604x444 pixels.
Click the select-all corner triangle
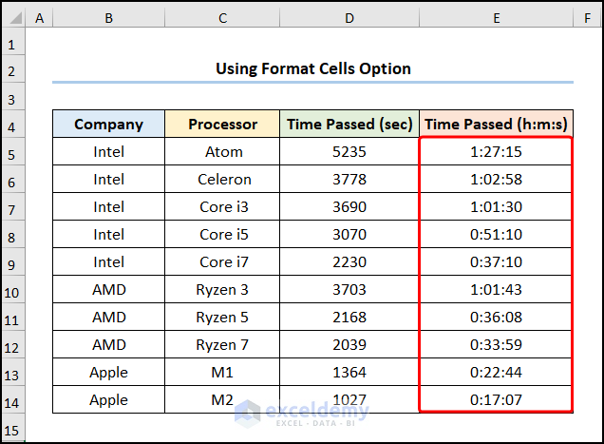pyautogui.click(x=13, y=18)
